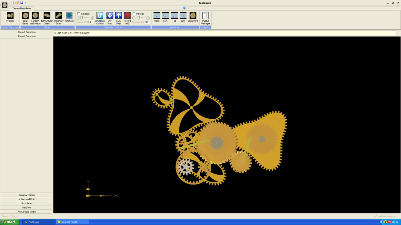Tick the Periodic checkbox
This screenshot has height=225, width=401.
(x=134, y=14)
